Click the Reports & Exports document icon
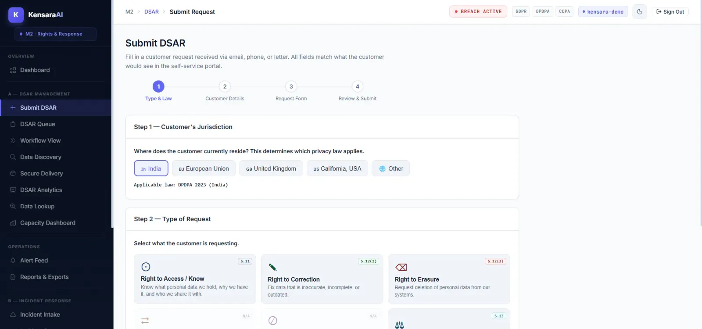Viewport: 702px width, 329px height. pyautogui.click(x=13, y=277)
